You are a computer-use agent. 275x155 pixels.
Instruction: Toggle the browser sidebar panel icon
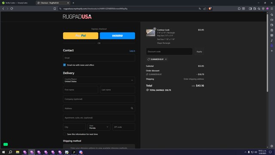point(250,9)
